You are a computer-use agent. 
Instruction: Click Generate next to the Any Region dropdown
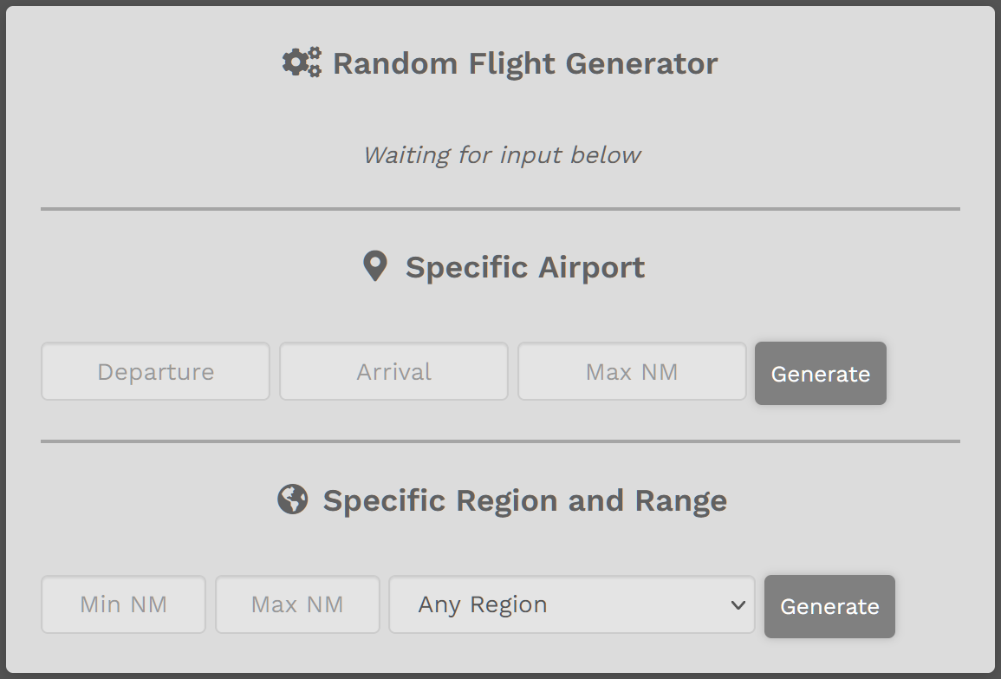coord(829,606)
